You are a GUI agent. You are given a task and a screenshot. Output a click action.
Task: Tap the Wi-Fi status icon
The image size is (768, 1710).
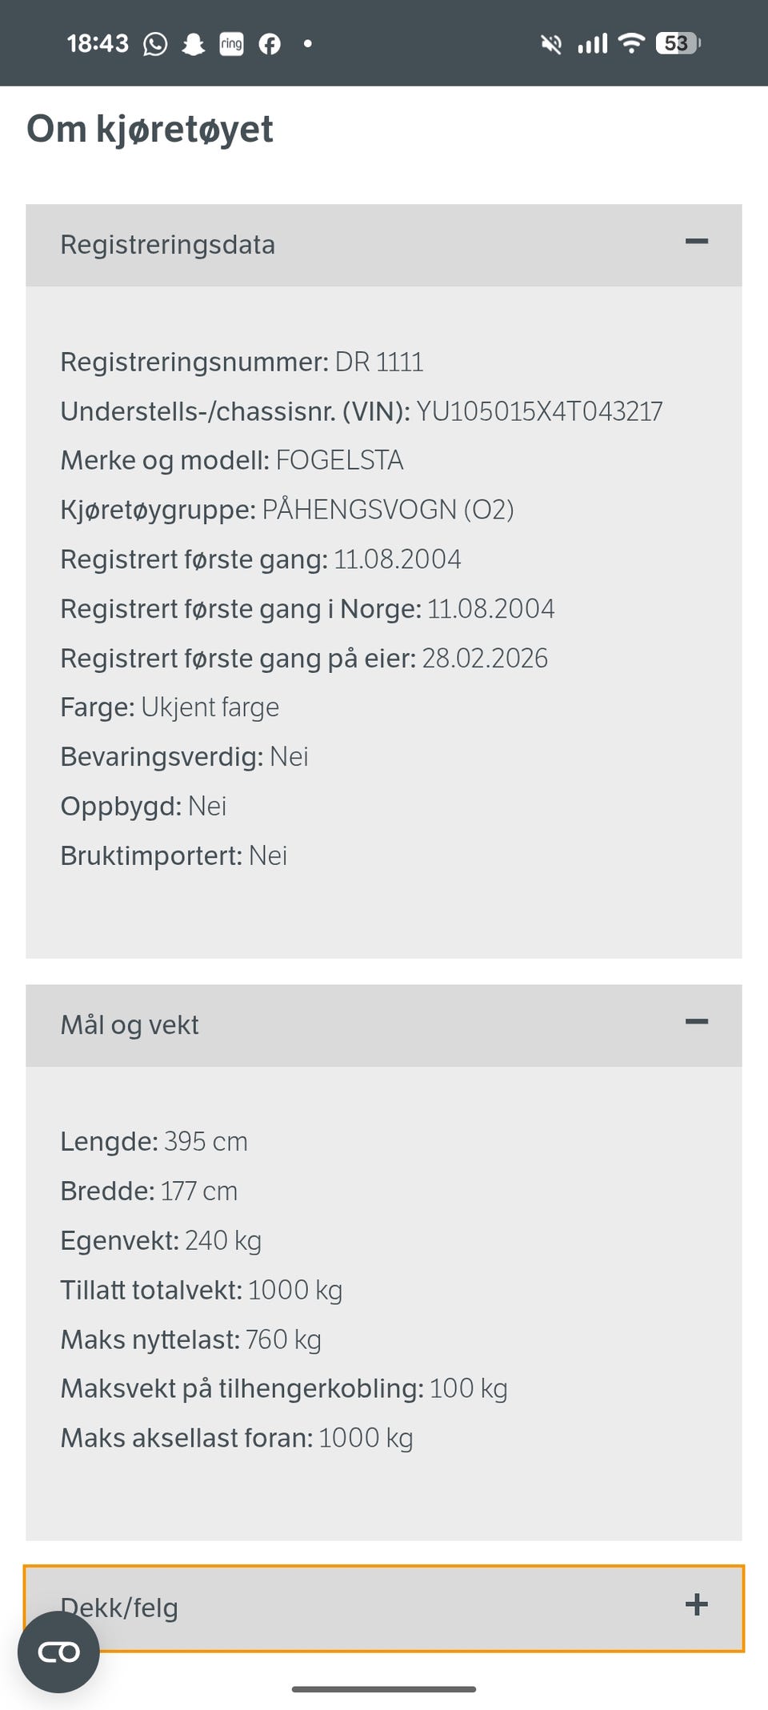[x=632, y=43]
